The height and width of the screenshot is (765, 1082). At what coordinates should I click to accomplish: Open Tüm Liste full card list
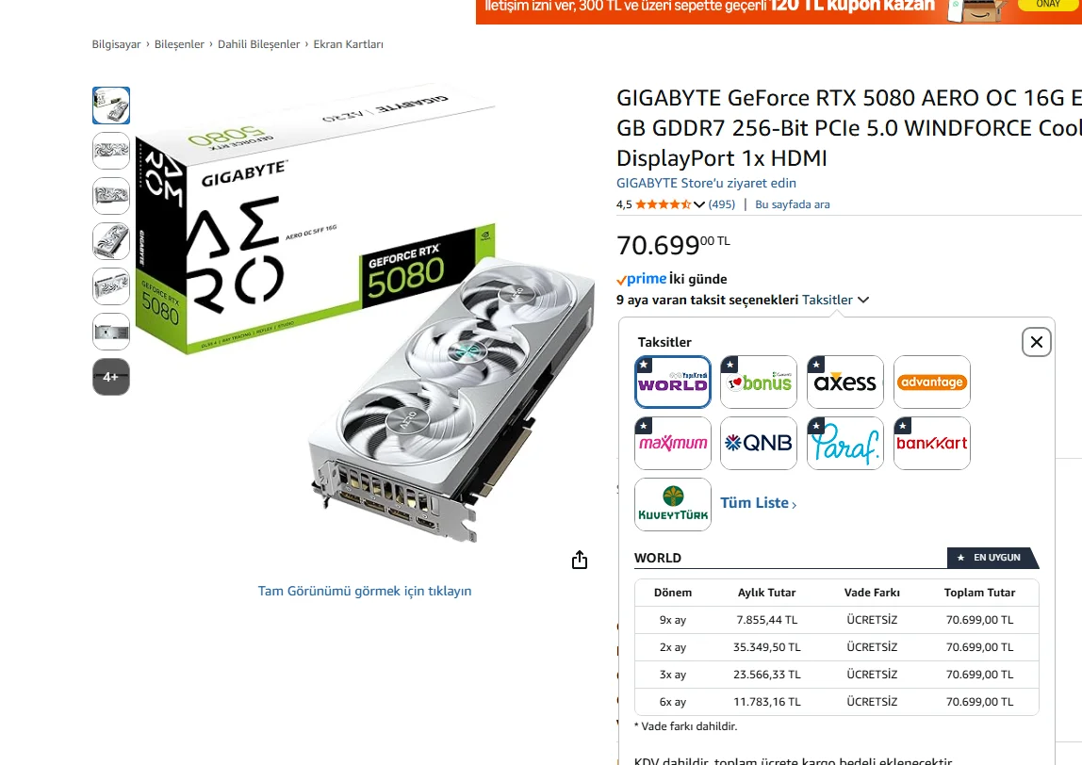tap(759, 503)
